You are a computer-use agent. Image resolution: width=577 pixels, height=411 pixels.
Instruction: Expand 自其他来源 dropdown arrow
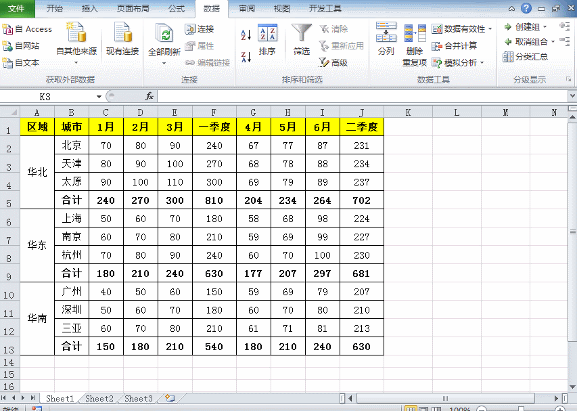(76, 62)
